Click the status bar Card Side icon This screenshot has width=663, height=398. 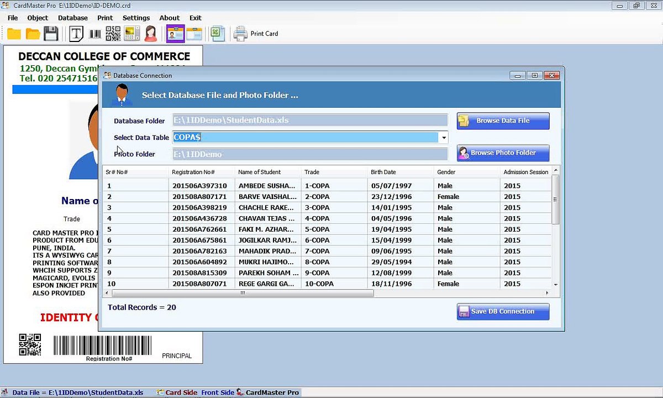(x=160, y=392)
